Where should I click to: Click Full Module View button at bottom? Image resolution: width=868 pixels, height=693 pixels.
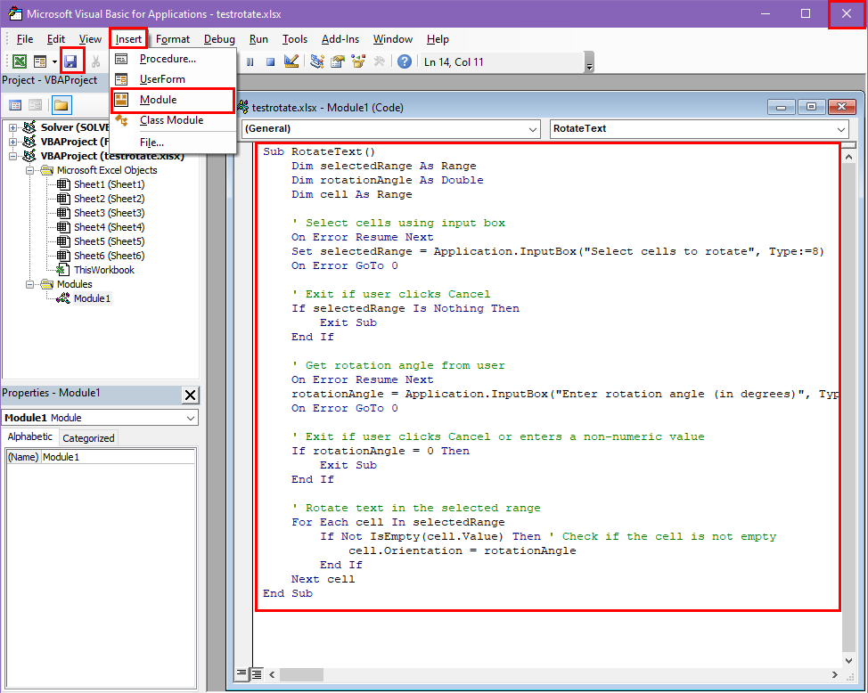[257, 674]
